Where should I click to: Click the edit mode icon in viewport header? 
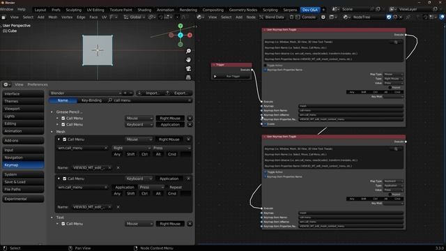3,17
